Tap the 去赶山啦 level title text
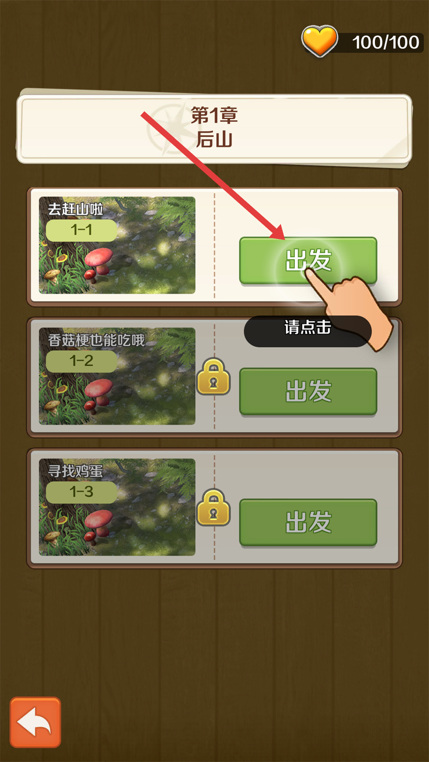429x762 pixels. pos(76,209)
